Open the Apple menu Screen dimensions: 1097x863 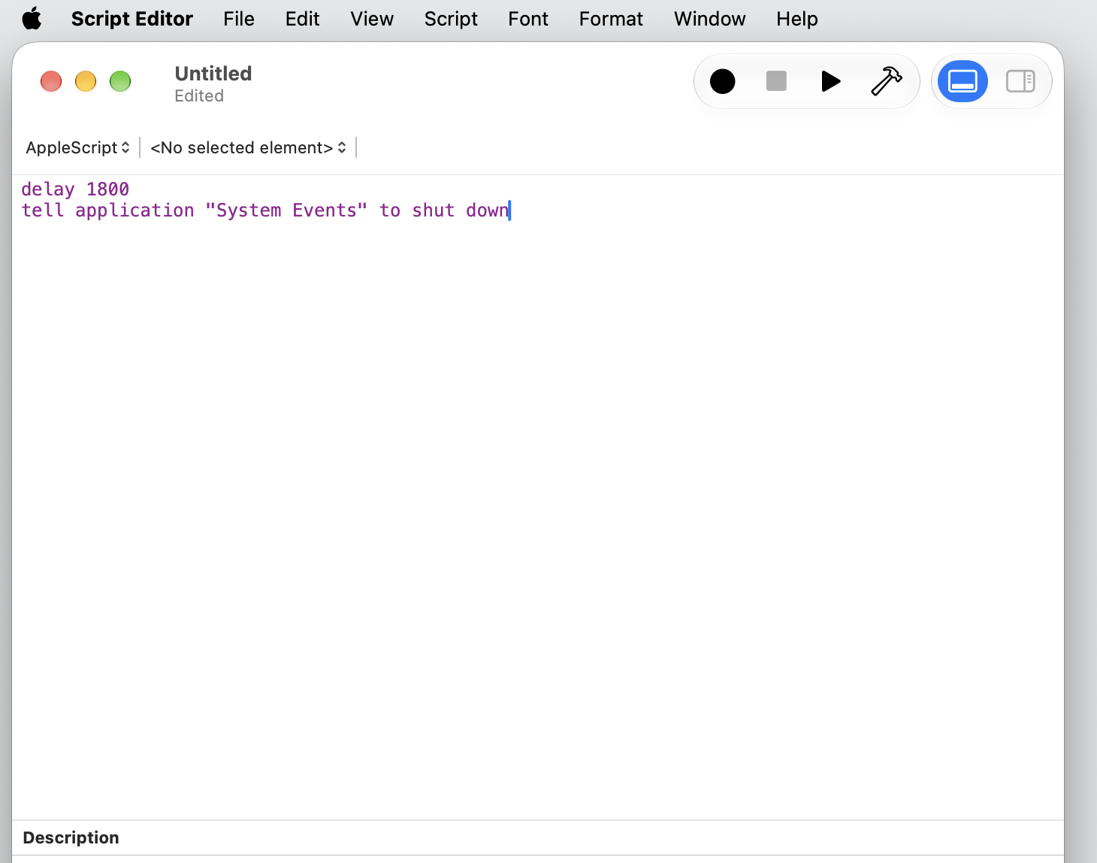pyautogui.click(x=32, y=18)
